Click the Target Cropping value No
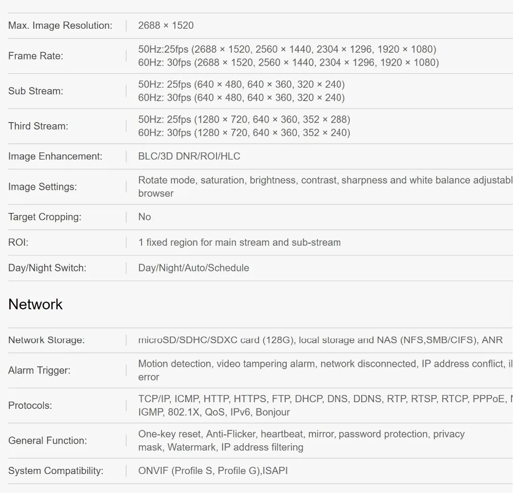This screenshot has height=493, width=513. coord(145,217)
